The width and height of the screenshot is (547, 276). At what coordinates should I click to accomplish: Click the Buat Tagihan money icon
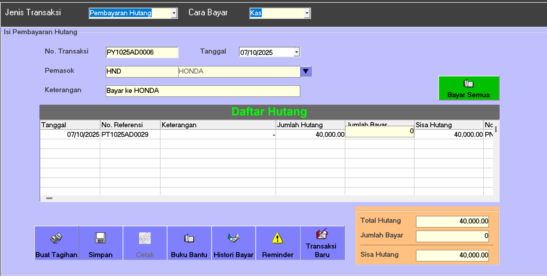tap(56, 238)
